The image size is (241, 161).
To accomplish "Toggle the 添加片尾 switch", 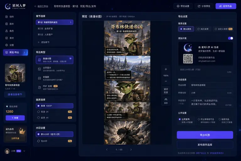I will point(230,38).
